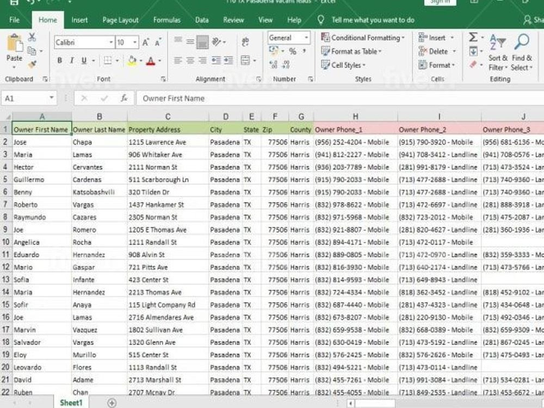Open Sort & Filter
The width and height of the screenshot is (544, 408).
click(x=498, y=52)
